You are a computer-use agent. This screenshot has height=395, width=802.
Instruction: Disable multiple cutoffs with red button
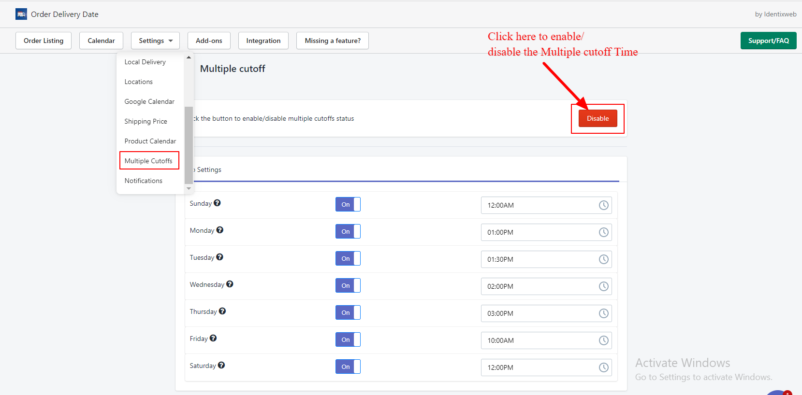[x=598, y=118]
